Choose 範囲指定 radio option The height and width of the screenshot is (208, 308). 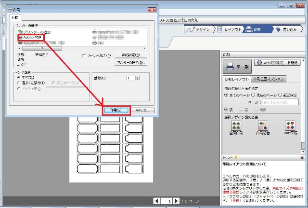(280, 95)
